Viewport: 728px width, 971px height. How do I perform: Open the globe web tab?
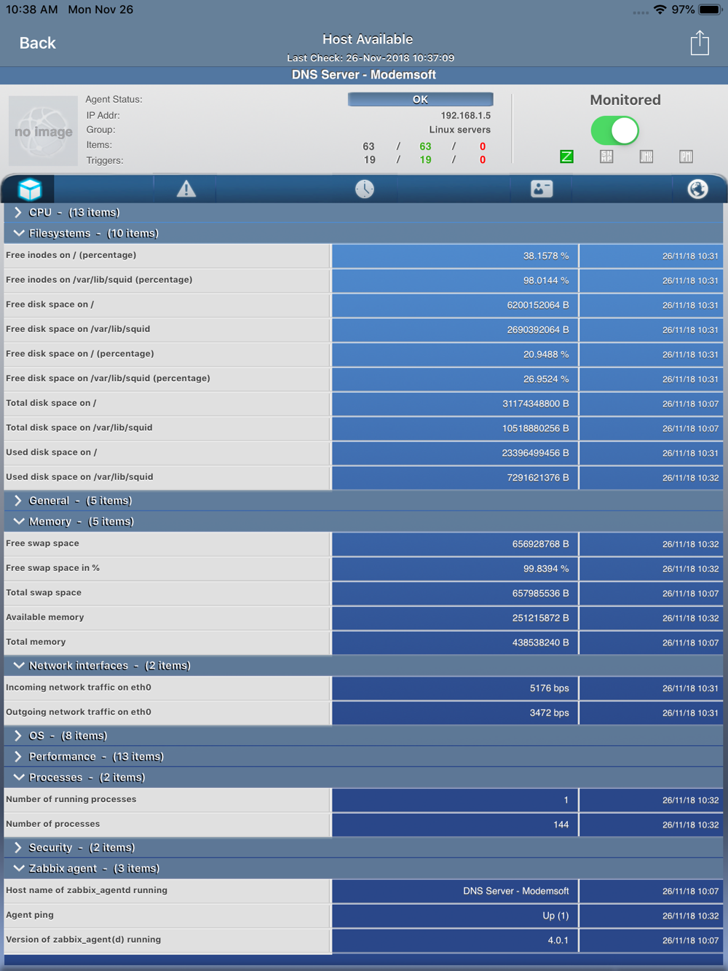coord(697,189)
